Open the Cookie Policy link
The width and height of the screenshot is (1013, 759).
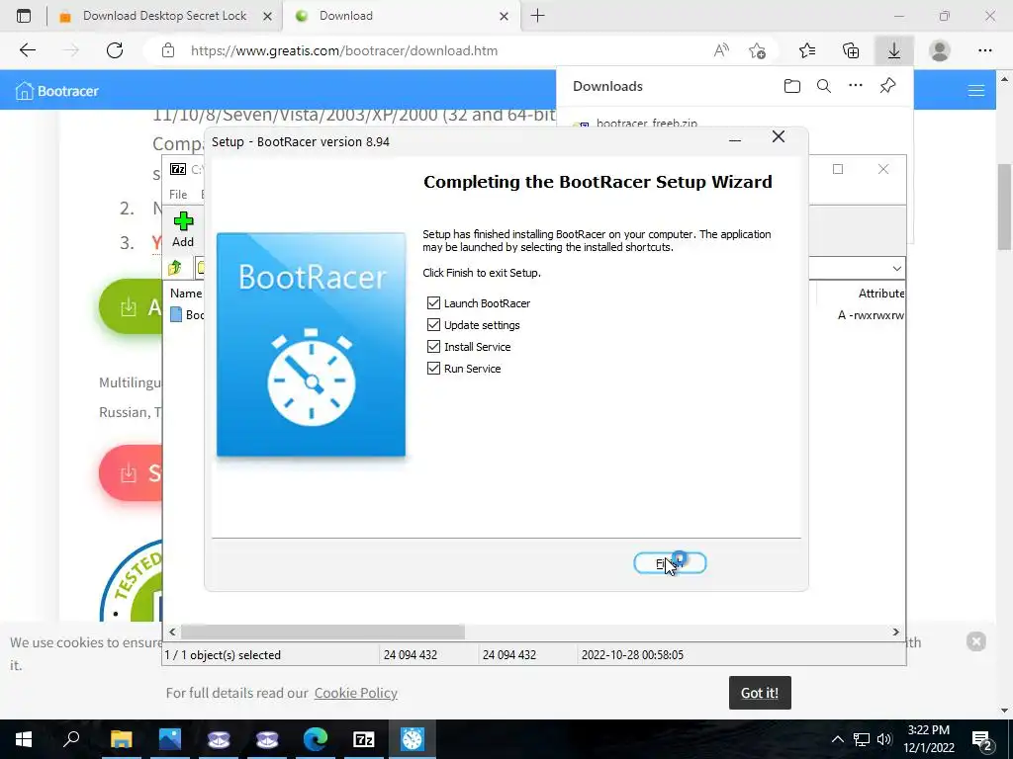point(356,693)
